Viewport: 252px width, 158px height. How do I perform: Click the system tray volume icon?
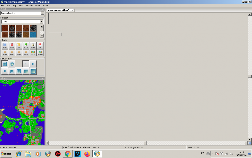click(231, 154)
